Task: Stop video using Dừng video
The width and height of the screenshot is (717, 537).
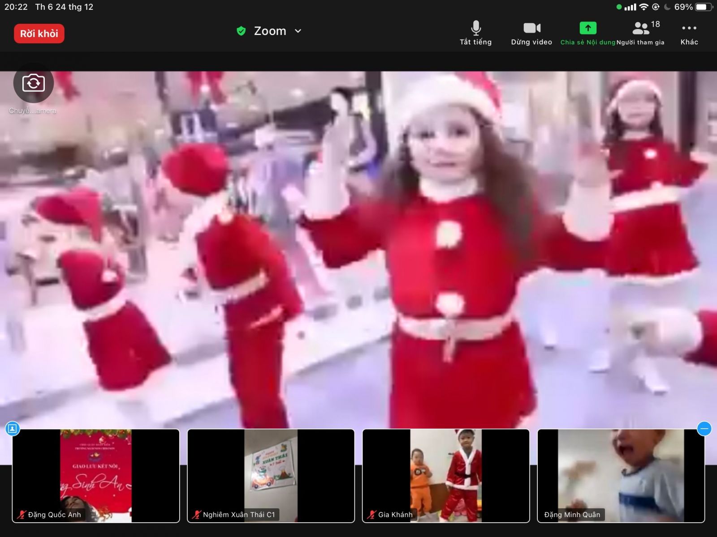Action: (531, 33)
